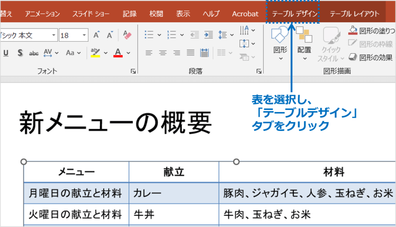Open the 段落 dialog launcher
This screenshot has width=396, height=227.
coord(259,71)
